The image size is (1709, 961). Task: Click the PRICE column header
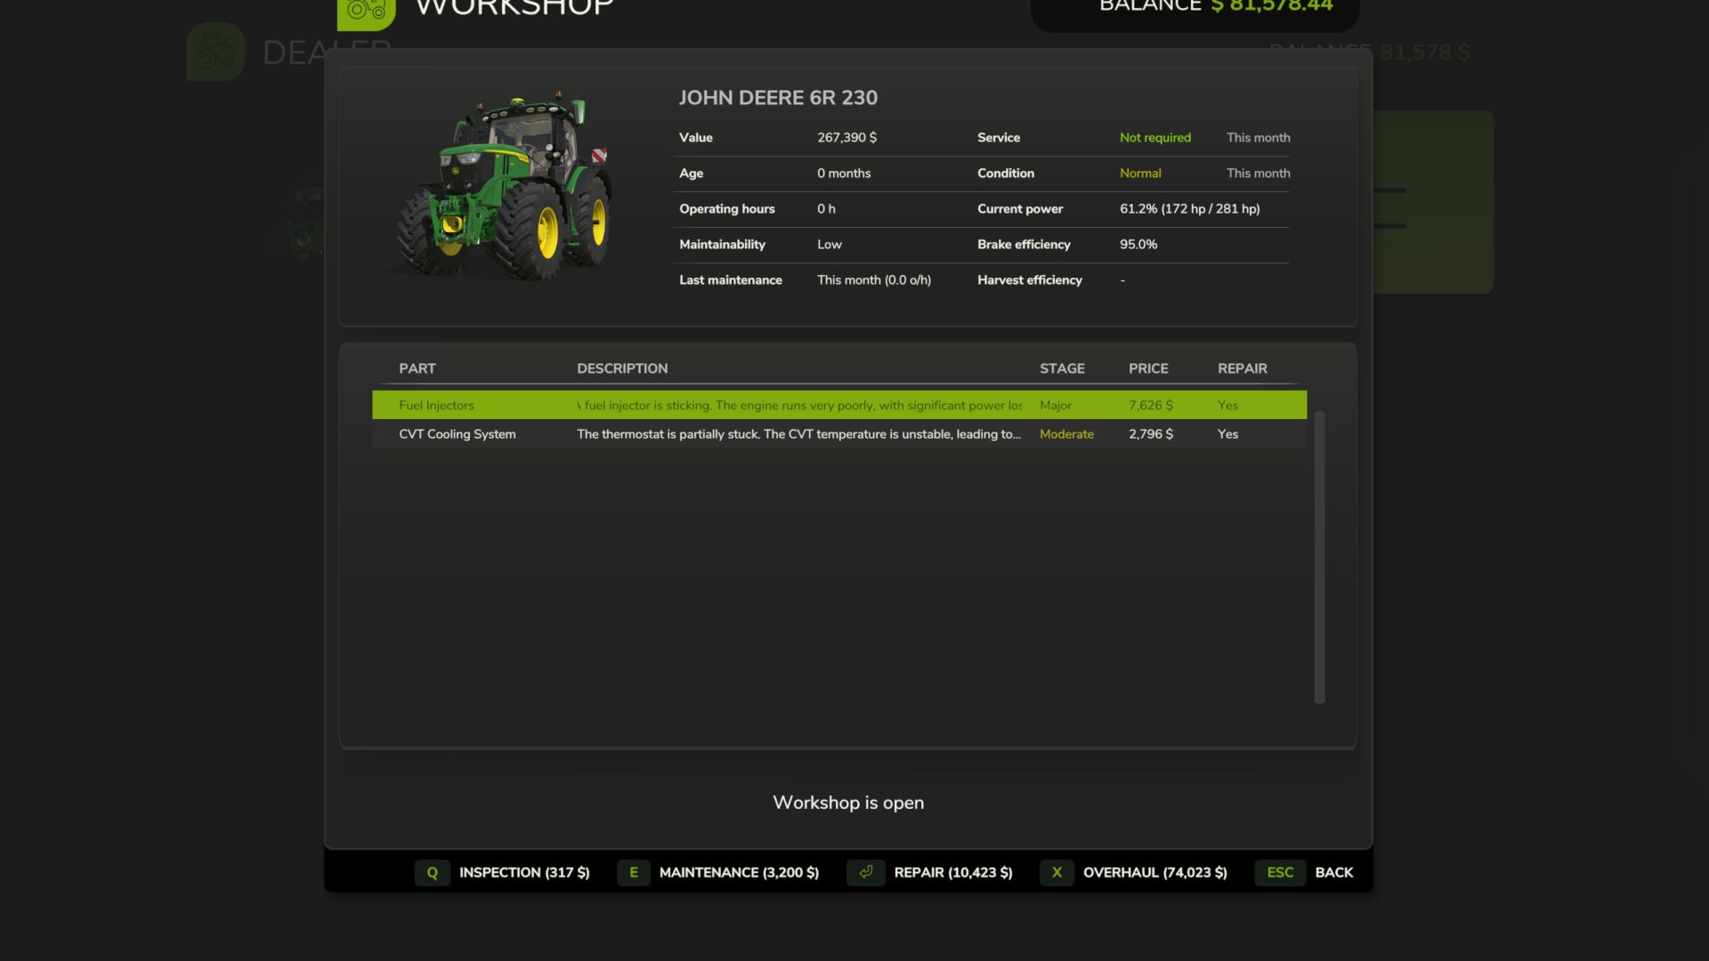[1148, 368]
